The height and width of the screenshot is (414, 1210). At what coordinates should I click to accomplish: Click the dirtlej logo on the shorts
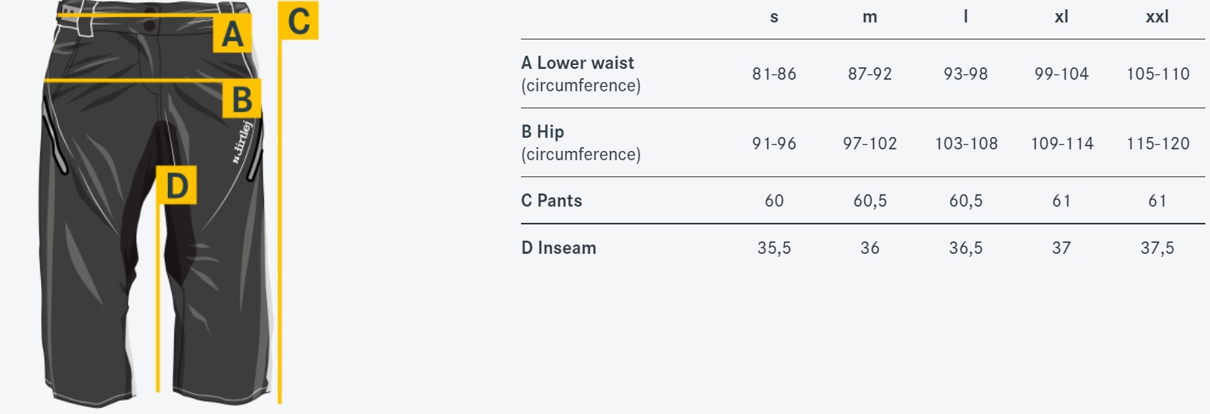pyautogui.click(x=246, y=141)
